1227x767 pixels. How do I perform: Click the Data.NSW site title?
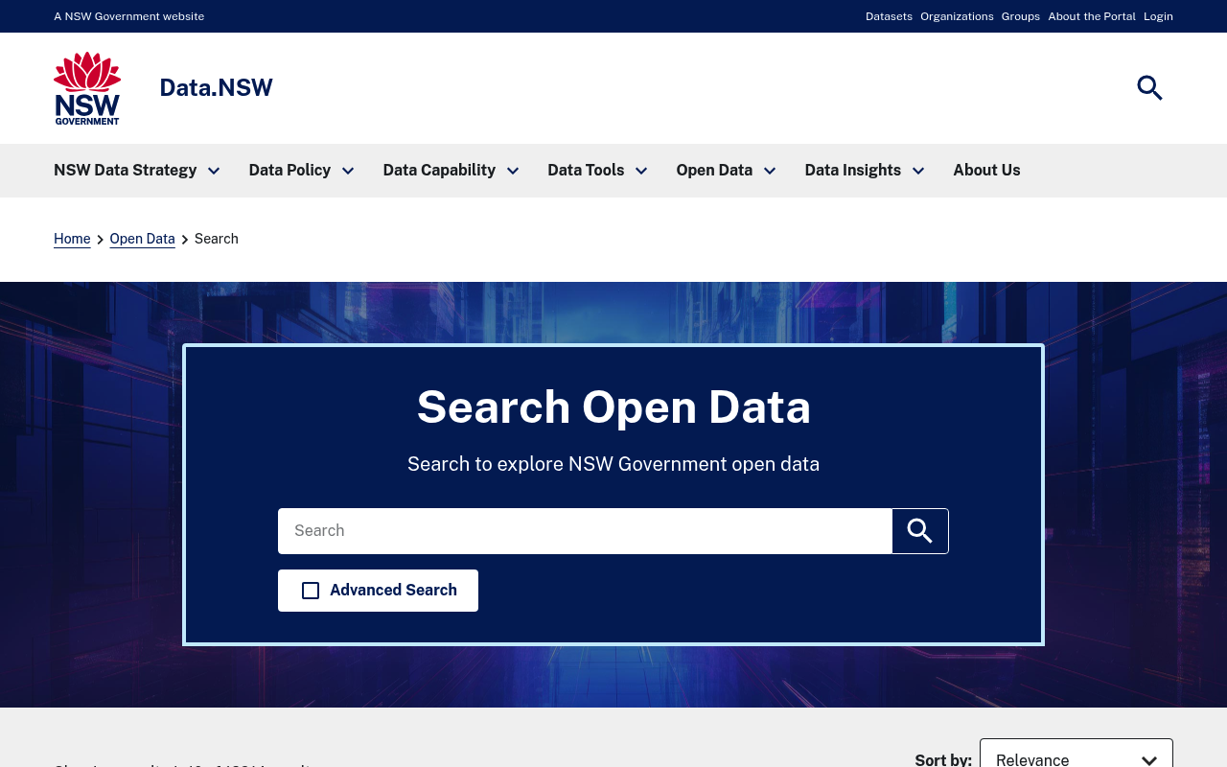pos(216,87)
